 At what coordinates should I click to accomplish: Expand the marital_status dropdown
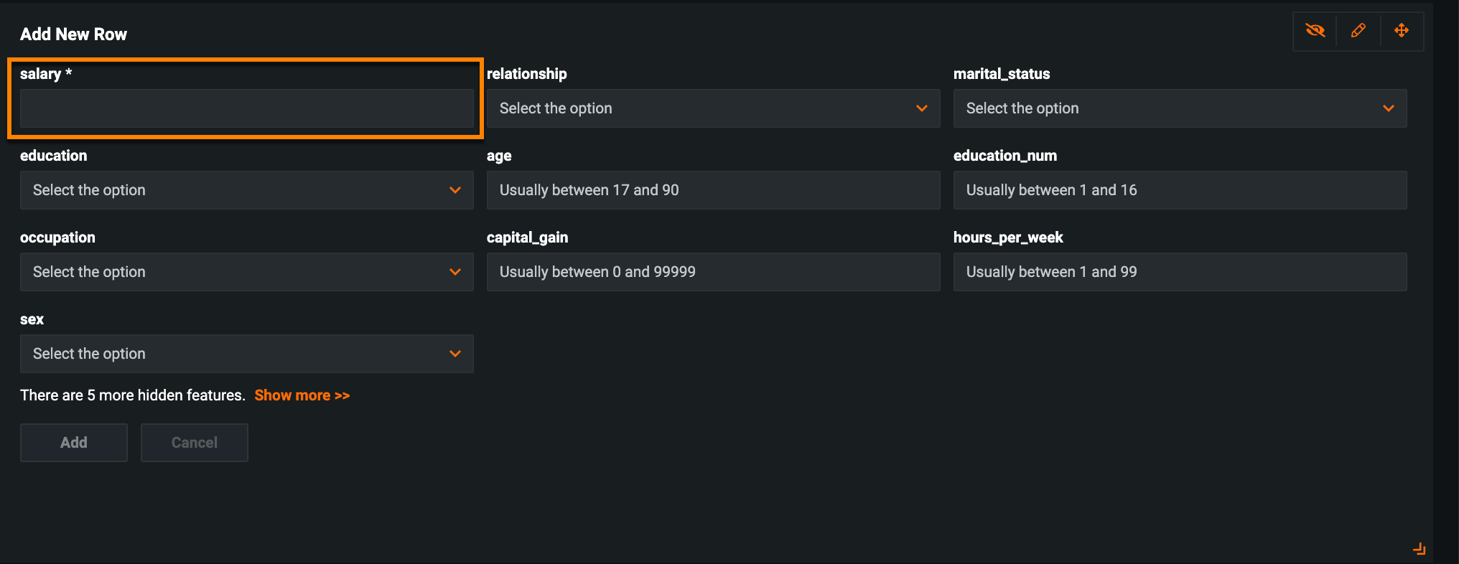pos(1179,108)
